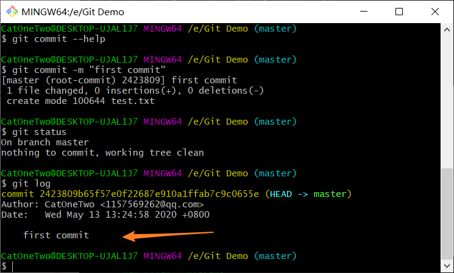The width and height of the screenshot is (454, 273).
Task: Close the MINGW64 terminal window
Action: pos(434,12)
